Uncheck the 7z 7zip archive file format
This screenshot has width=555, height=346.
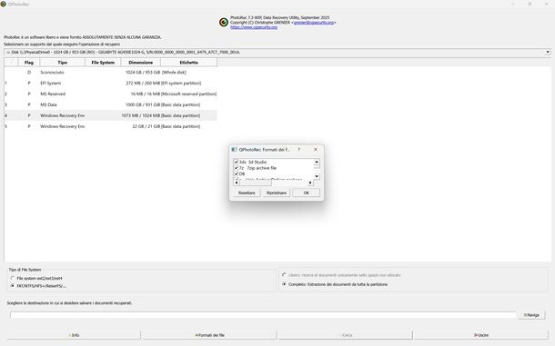click(236, 168)
